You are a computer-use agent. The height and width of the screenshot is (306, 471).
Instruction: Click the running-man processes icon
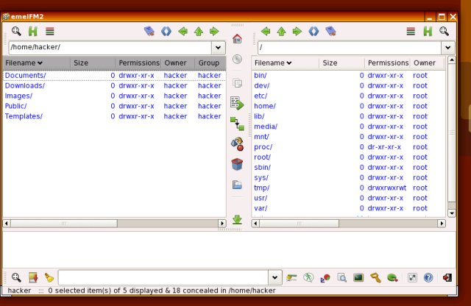coord(308,277)
